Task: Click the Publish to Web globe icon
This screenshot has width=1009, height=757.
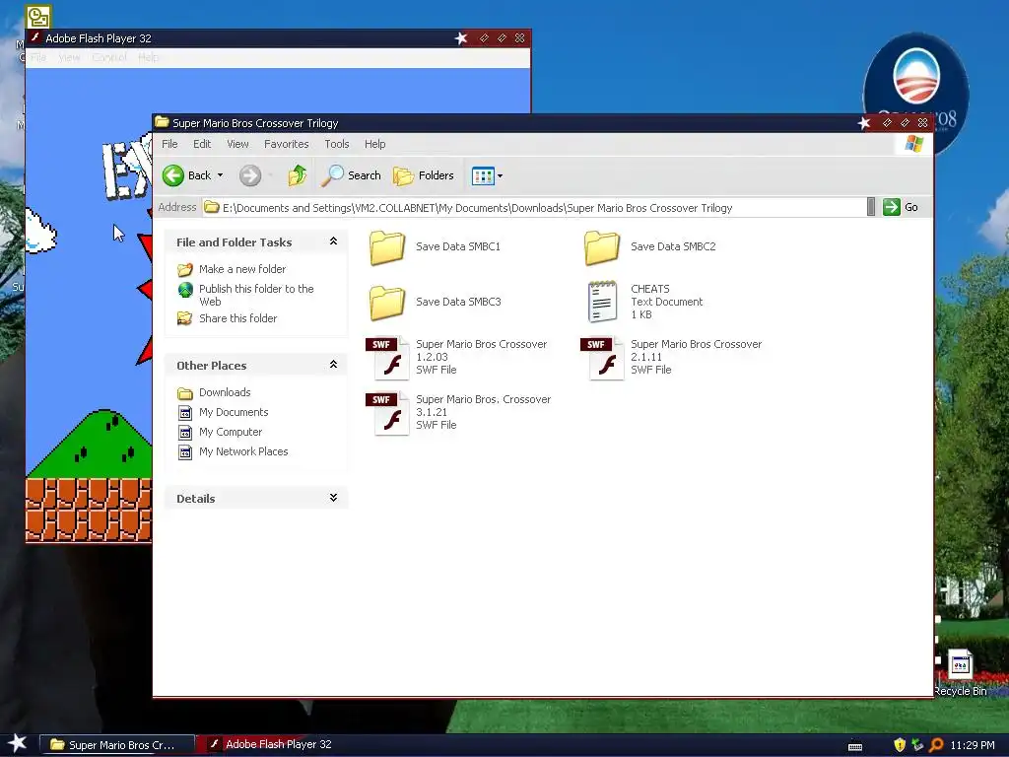Action: 185,290
